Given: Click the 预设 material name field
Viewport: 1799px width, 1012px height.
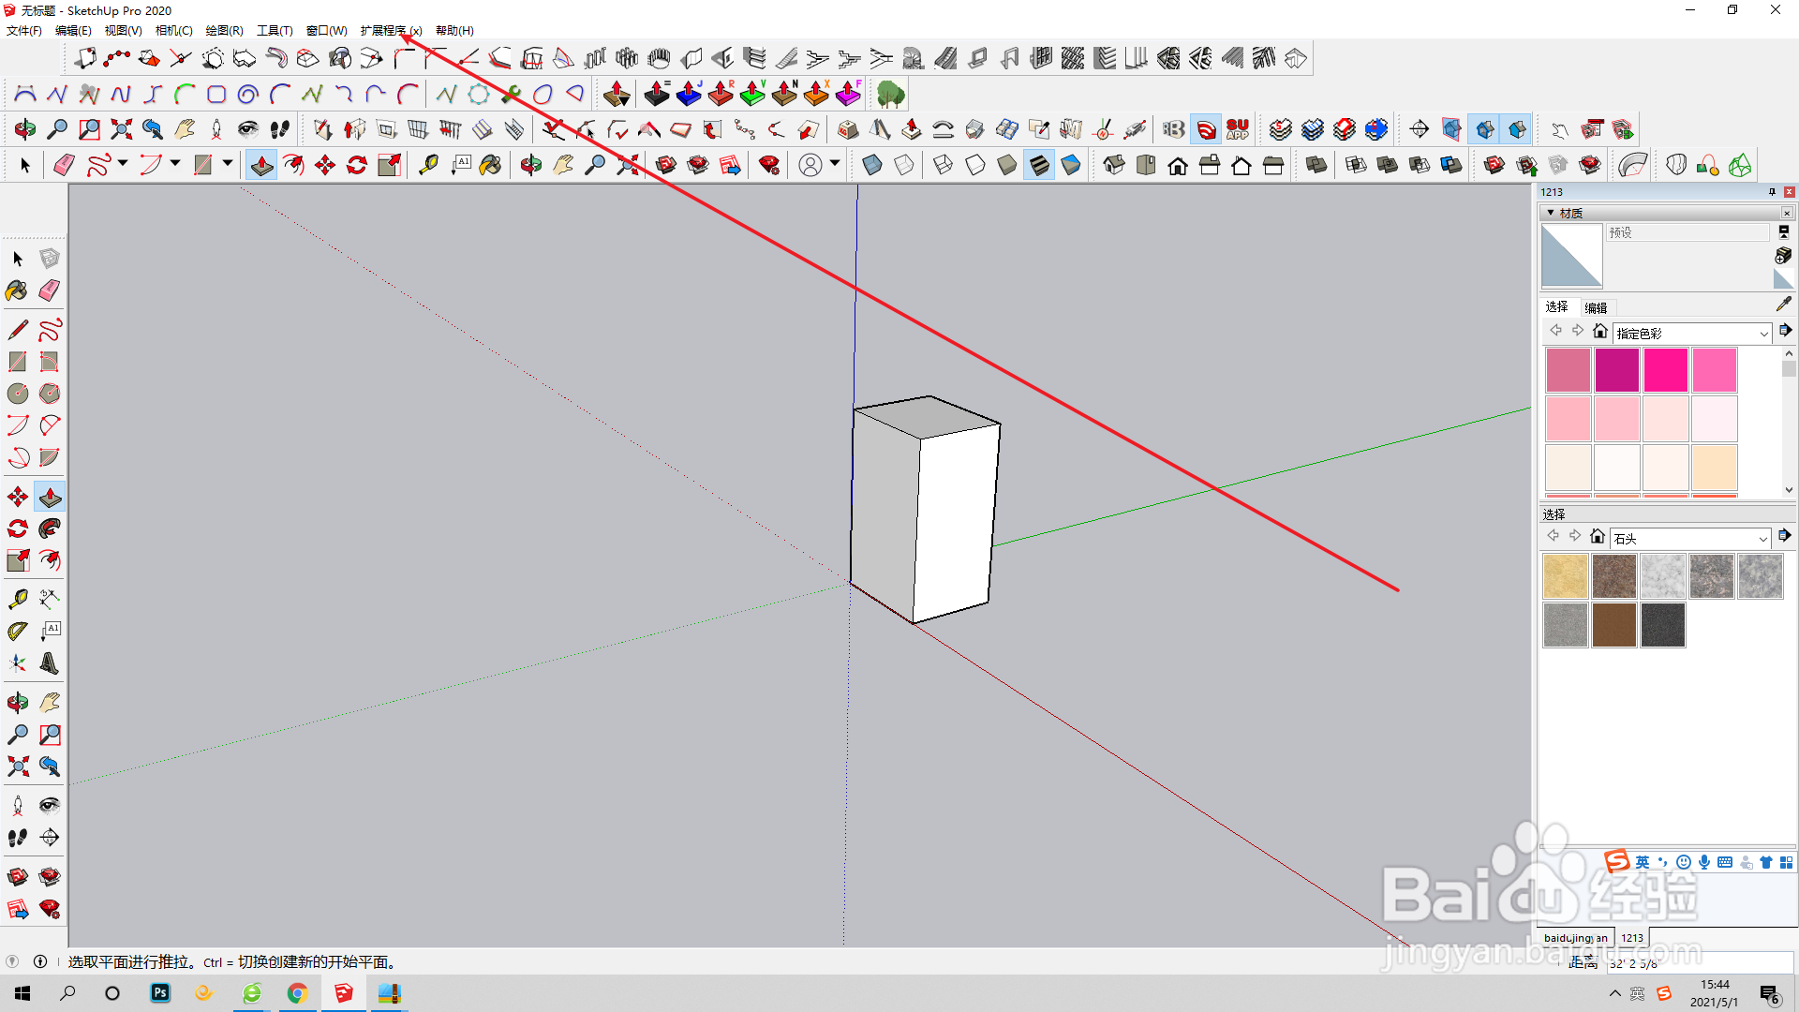Looking at the screenshot, I should tap(1687, 232).
